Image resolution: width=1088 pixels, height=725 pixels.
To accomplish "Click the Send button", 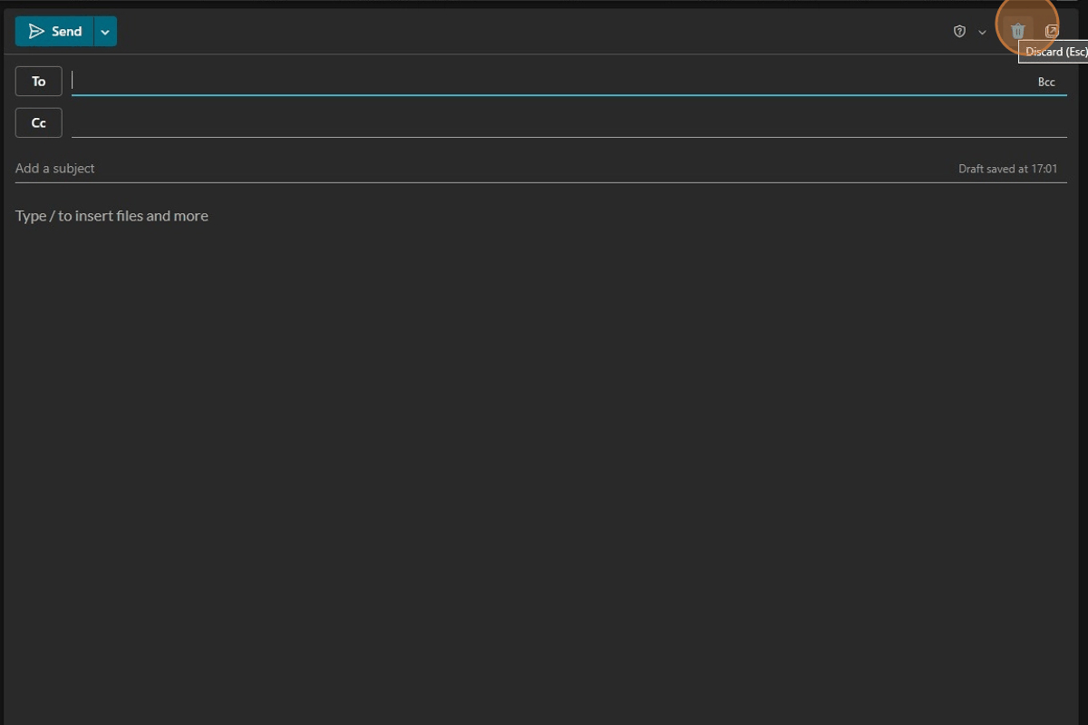I will click(54, 32).
